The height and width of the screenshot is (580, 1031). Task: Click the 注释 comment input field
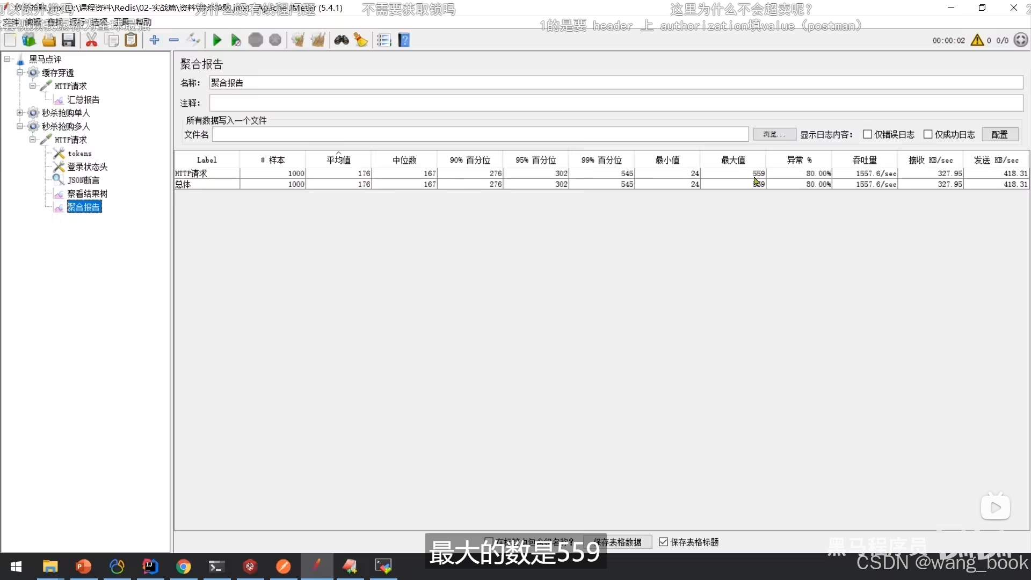tap(616, 103)
